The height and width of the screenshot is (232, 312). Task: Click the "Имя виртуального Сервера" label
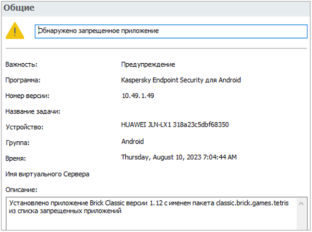(47, 174)
